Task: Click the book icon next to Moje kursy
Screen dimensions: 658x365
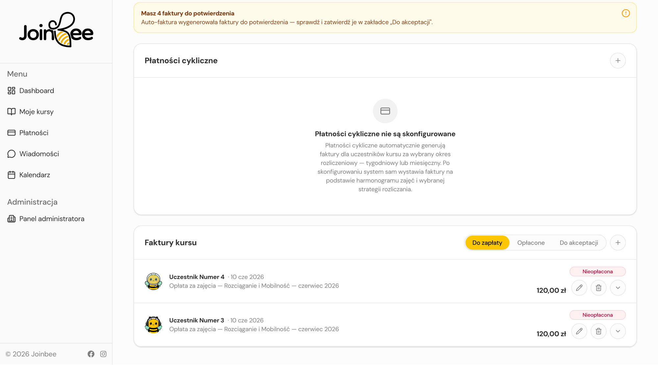Action: (x=12, y=112)
